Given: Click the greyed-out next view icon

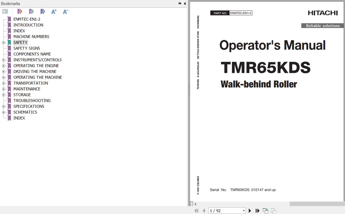Looking at the screenshot, I should click(273, 211).
